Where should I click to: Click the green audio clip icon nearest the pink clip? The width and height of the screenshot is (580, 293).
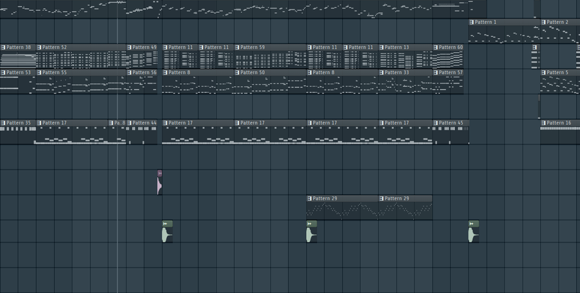(x=165, y=223)
